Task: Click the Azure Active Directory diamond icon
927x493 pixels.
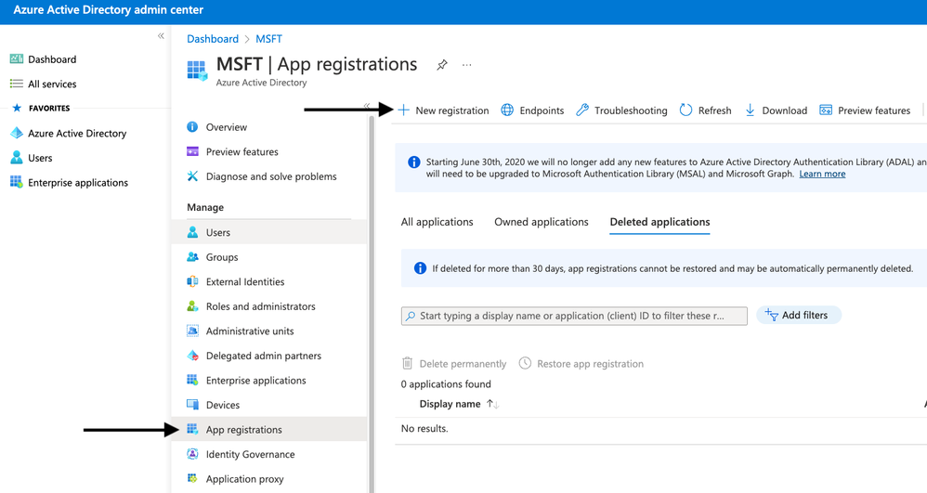Action: pyautogui.click(x=17, y=133)
